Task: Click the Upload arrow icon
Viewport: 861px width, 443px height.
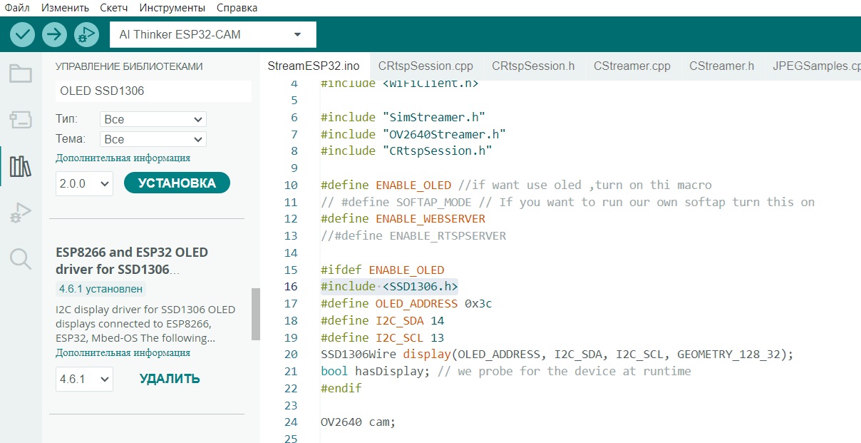Action: coord(54,34)
